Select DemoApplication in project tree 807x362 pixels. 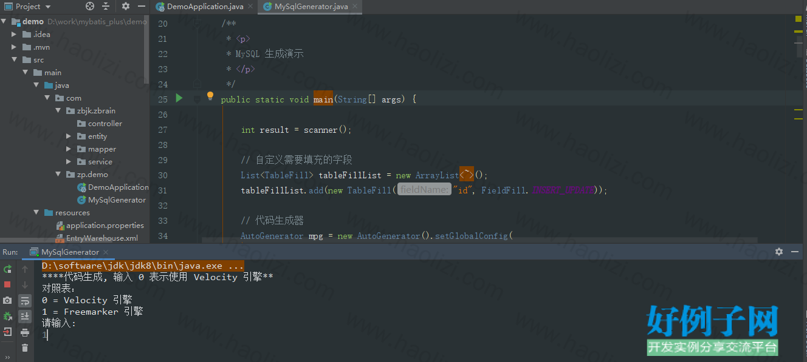113,187
